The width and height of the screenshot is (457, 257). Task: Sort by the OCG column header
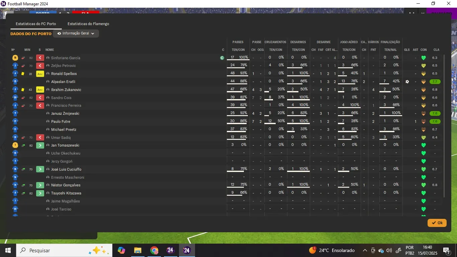point(261,50)
